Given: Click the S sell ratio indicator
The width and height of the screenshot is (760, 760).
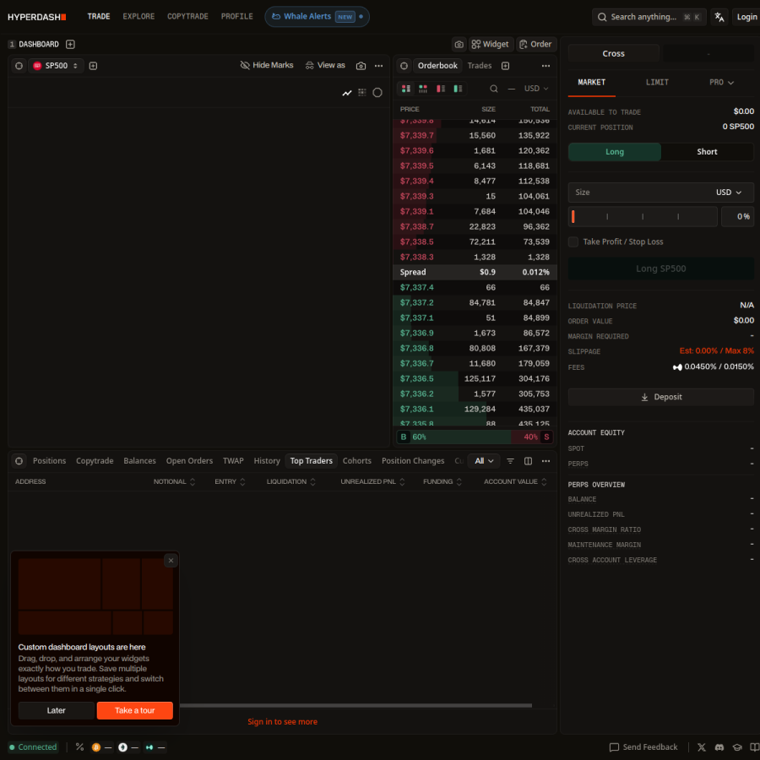Looking at the screenshot, I should coord(546,437).
